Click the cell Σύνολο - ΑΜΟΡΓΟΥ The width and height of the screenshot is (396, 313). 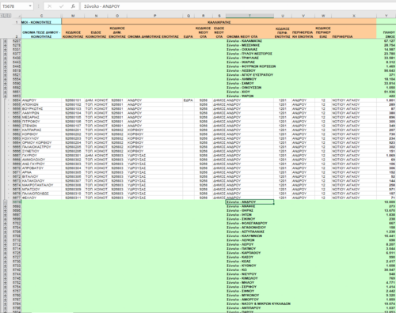pyautogui.click(x=249, y=300)
